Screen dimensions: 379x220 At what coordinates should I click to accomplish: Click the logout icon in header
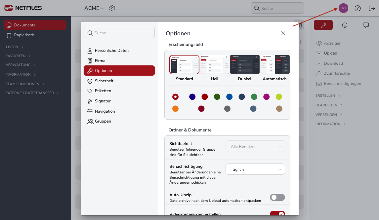(372, 9)
